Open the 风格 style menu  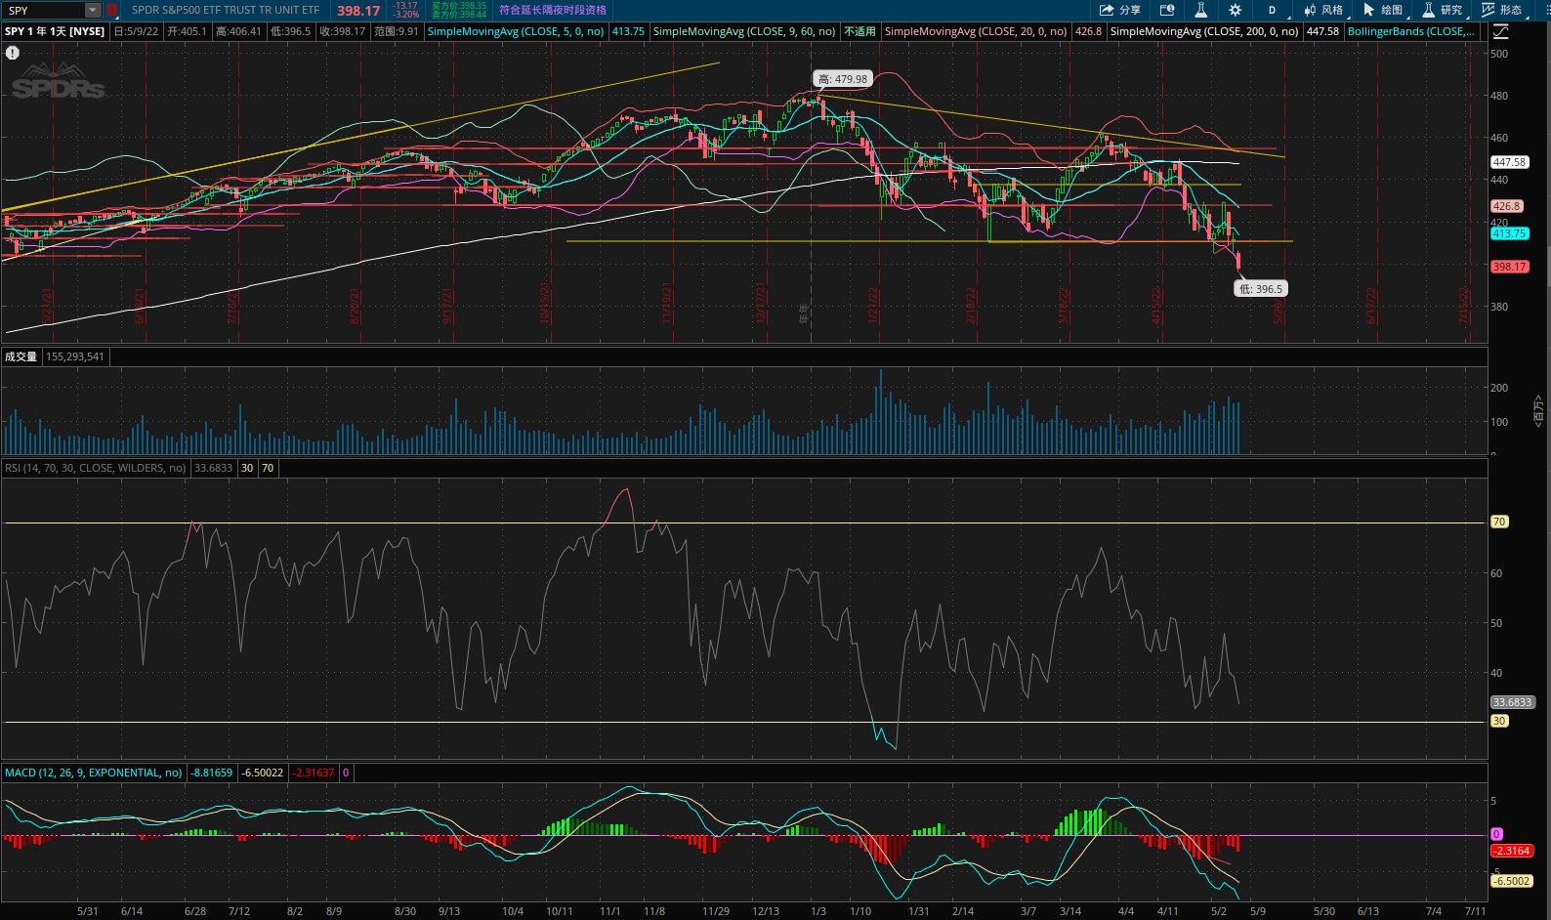click(x=1324, y=10)
